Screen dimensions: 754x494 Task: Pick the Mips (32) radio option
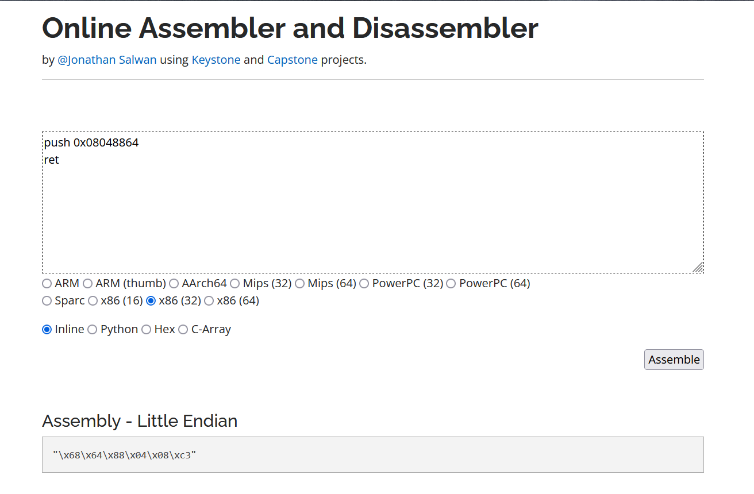(234, 284)
